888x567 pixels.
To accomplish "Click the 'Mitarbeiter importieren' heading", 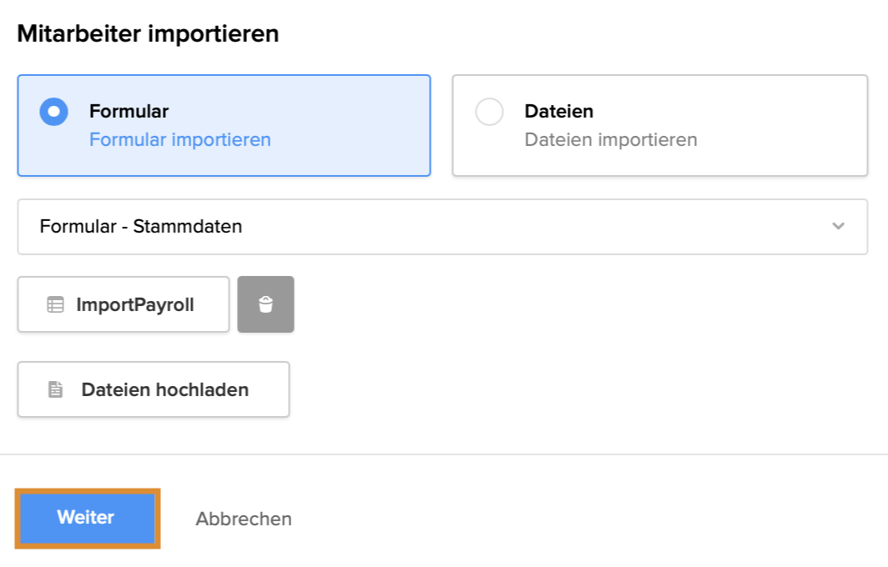I will [x=148, y=34].
